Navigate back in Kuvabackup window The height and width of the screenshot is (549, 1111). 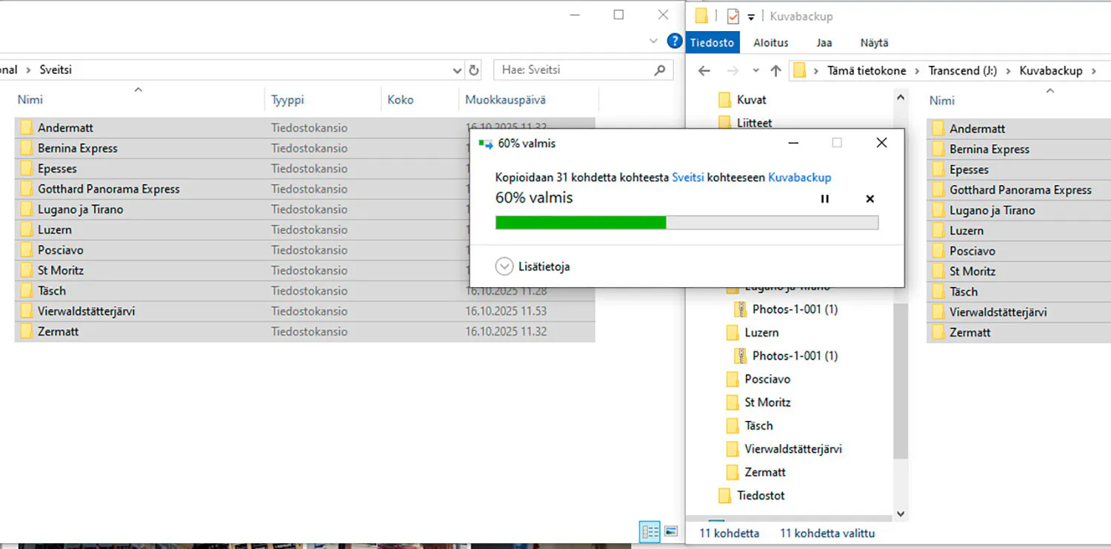(704, 71)
